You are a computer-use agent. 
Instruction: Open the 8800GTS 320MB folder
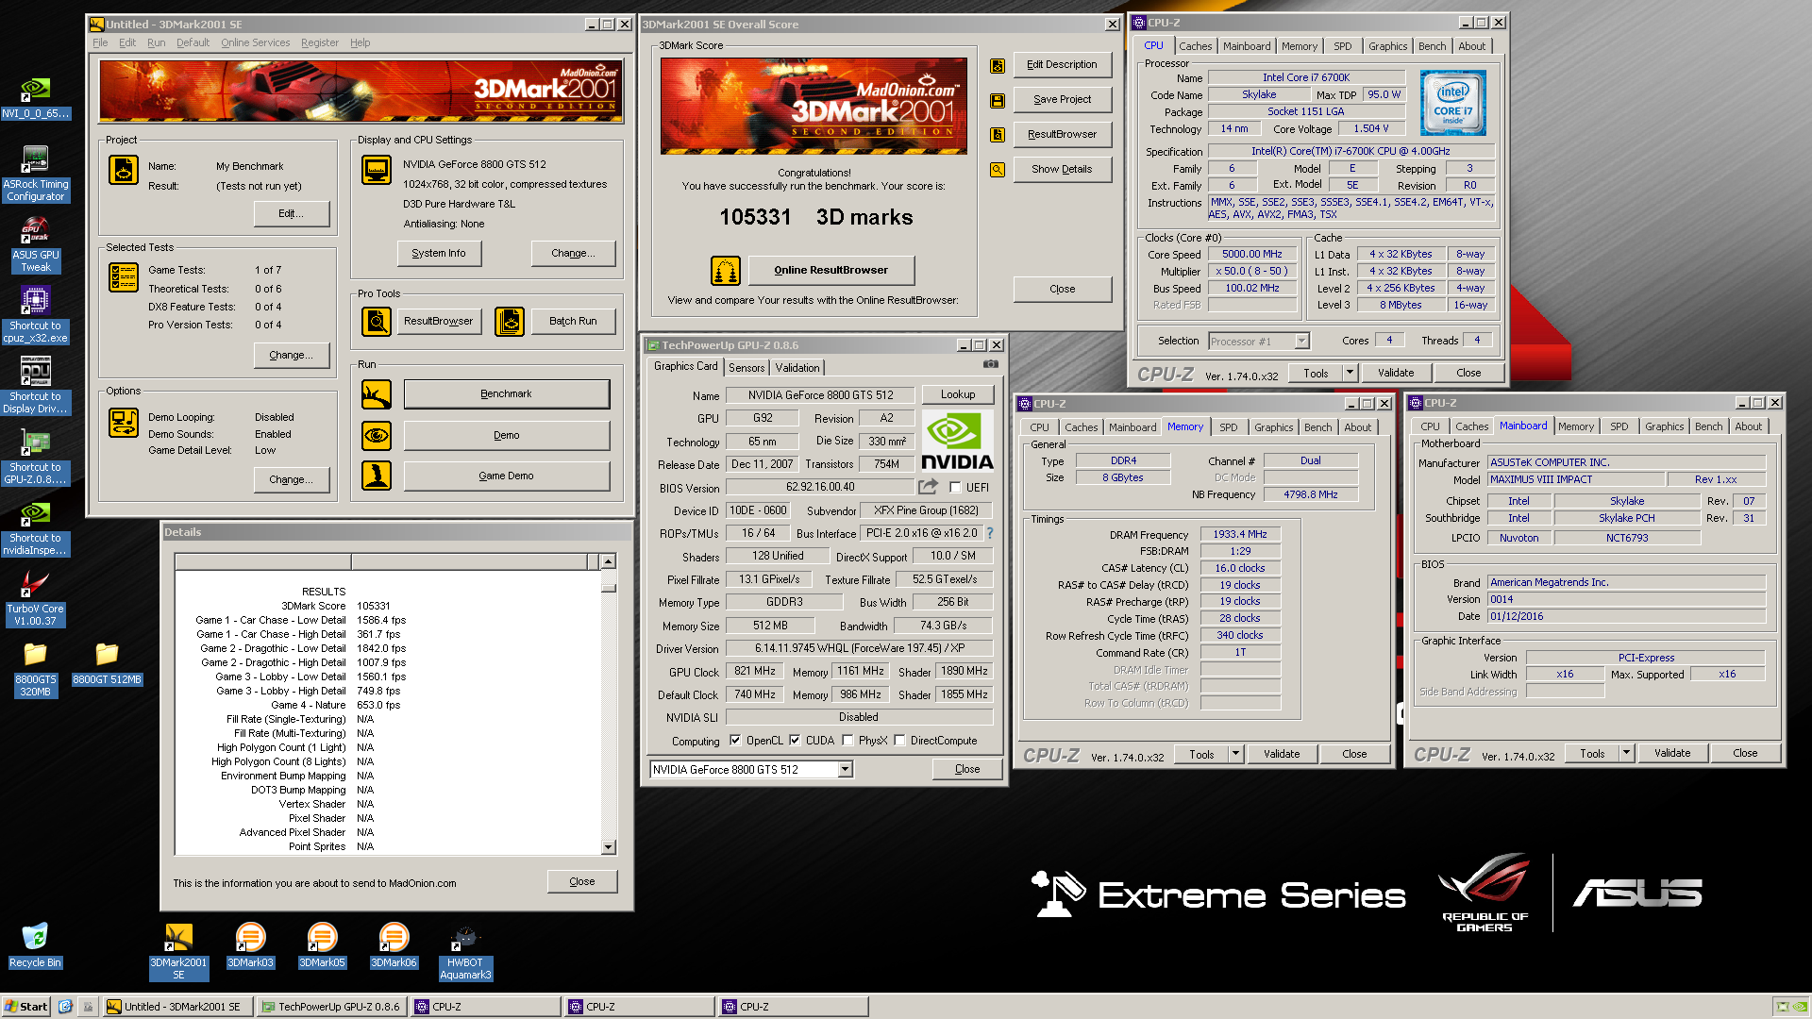(35, 670)
